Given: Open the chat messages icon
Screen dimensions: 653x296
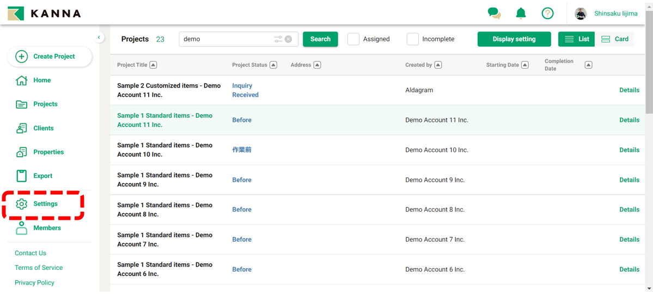Looking at the screenshot, I should 494,13.
